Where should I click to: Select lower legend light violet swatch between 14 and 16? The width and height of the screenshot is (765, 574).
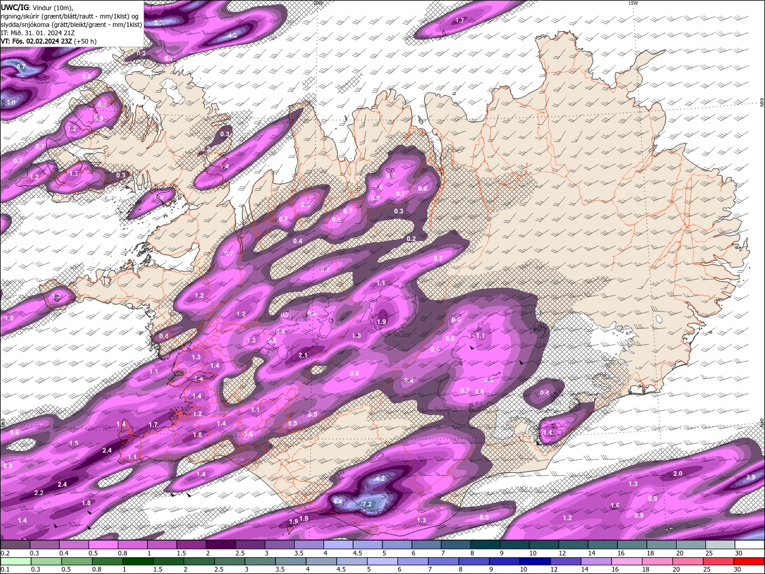(x=595, y=561)
